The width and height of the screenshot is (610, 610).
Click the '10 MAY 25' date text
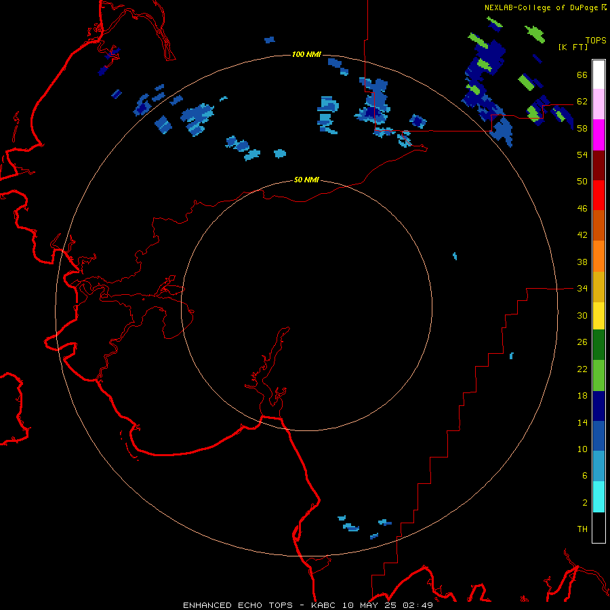coord(369,605)
